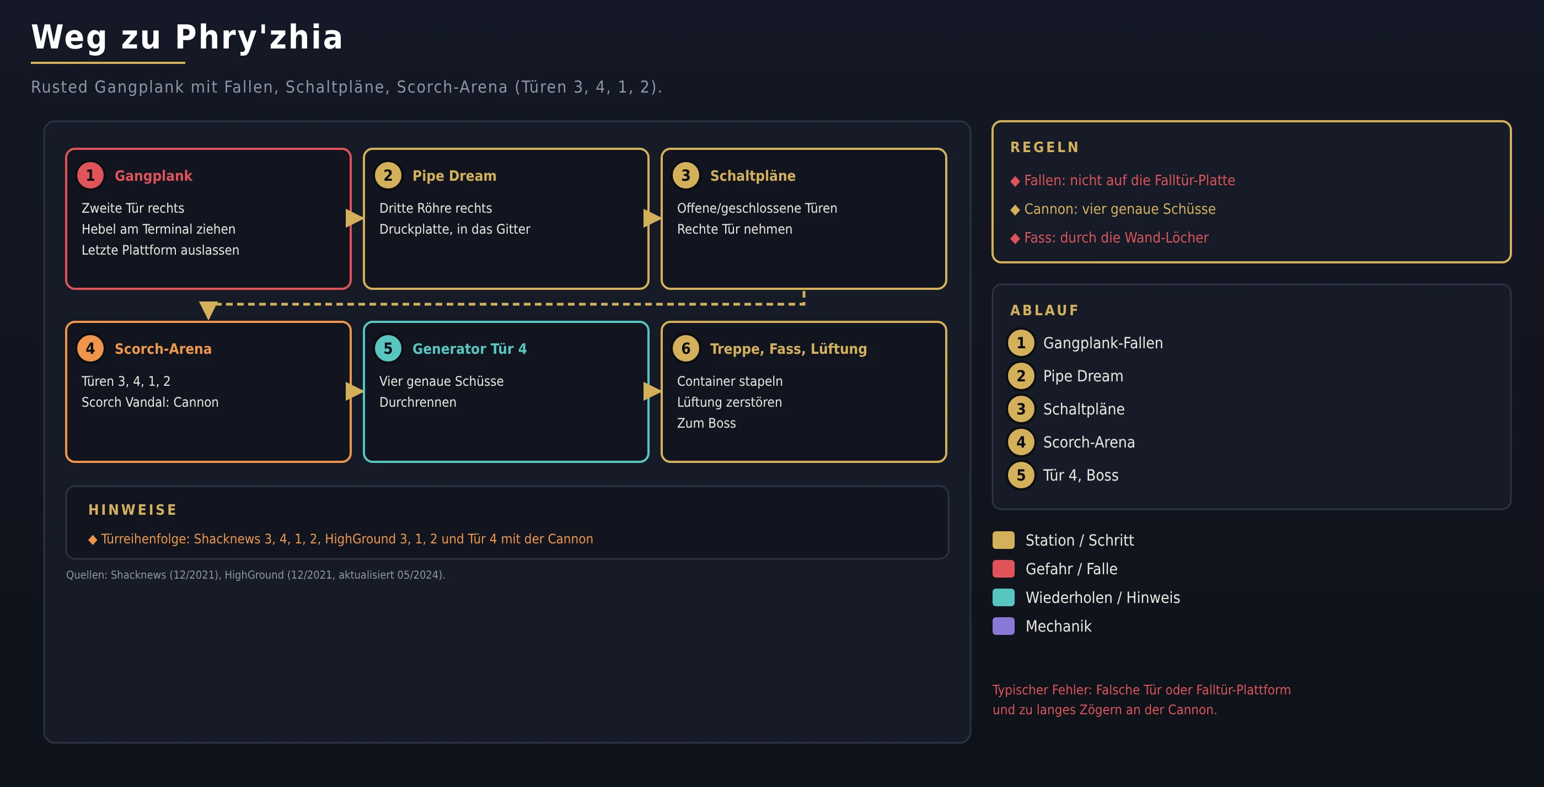The width and height of the screenshot is (1544, 787).
Task: Click the dashed arrowhead above Scorch-Arena card
Action: [x=208, y=310]
